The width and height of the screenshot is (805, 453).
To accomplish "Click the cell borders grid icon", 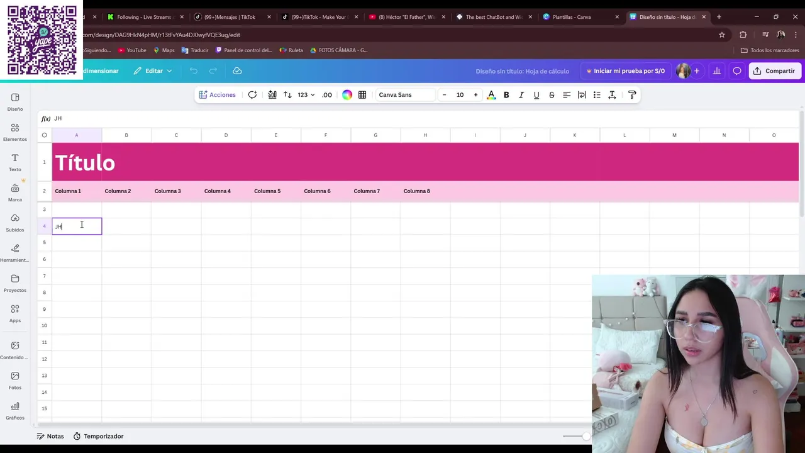I will click(362, 95).
